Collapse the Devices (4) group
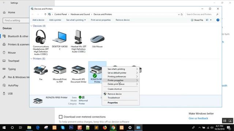Viewport: 234px width, 131px height. [31, 26]
